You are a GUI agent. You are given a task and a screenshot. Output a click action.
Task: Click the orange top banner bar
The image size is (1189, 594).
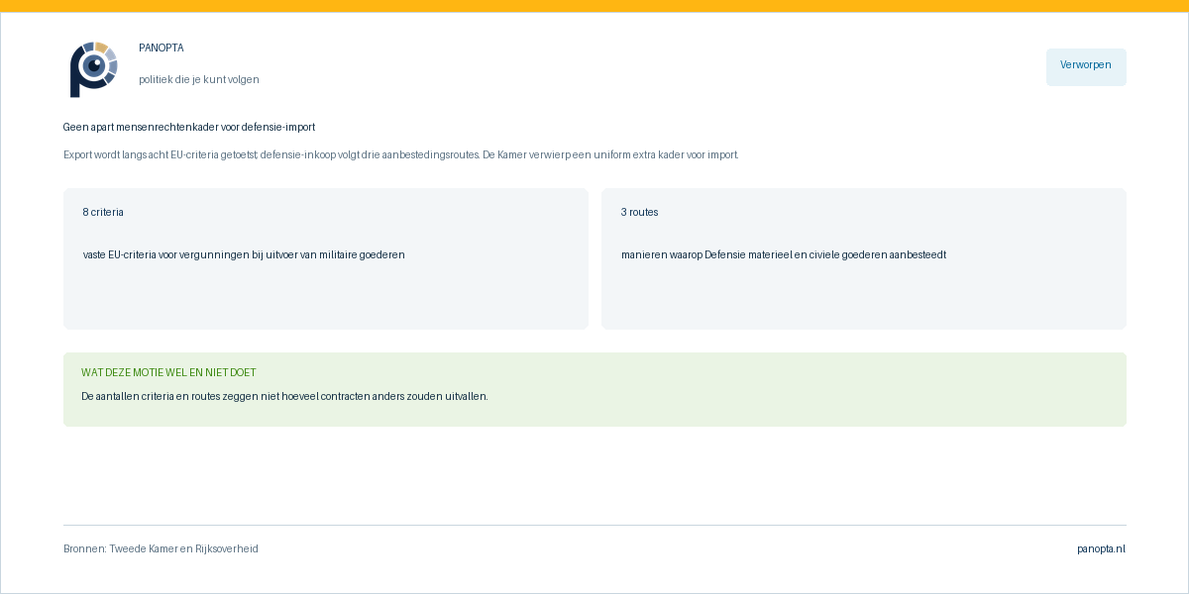pos(594,6)
